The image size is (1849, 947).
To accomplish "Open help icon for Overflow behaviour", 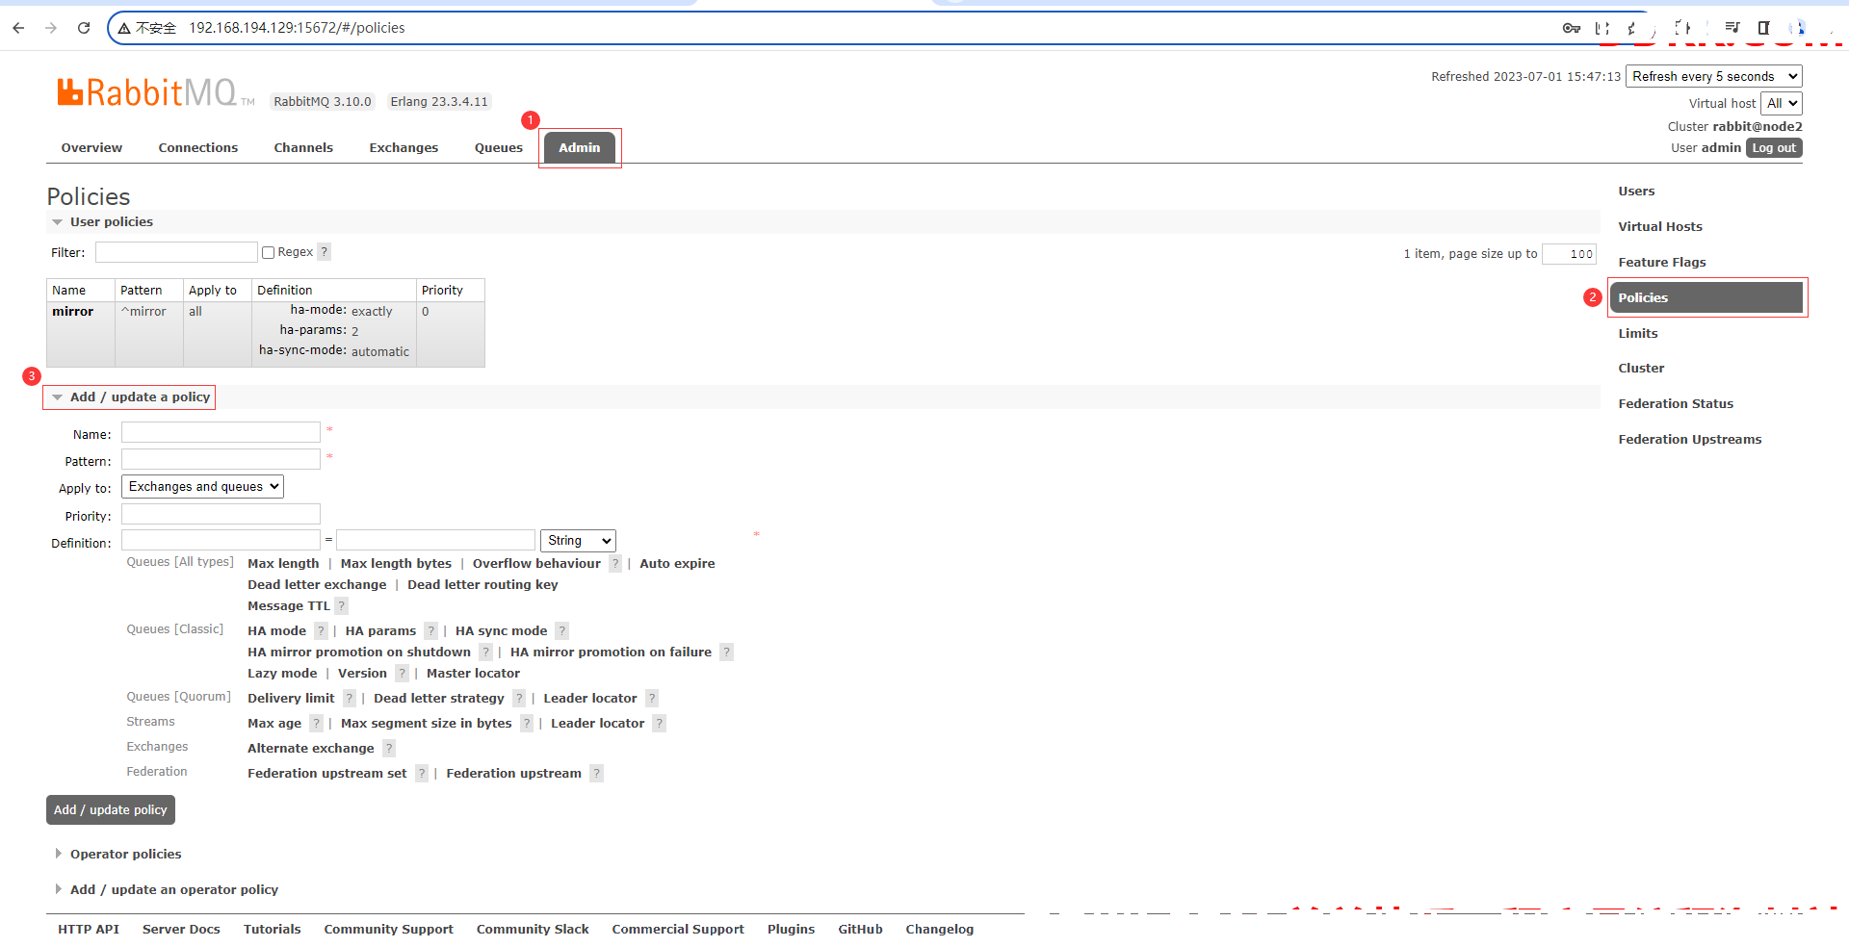I will [x=615, y=564].
